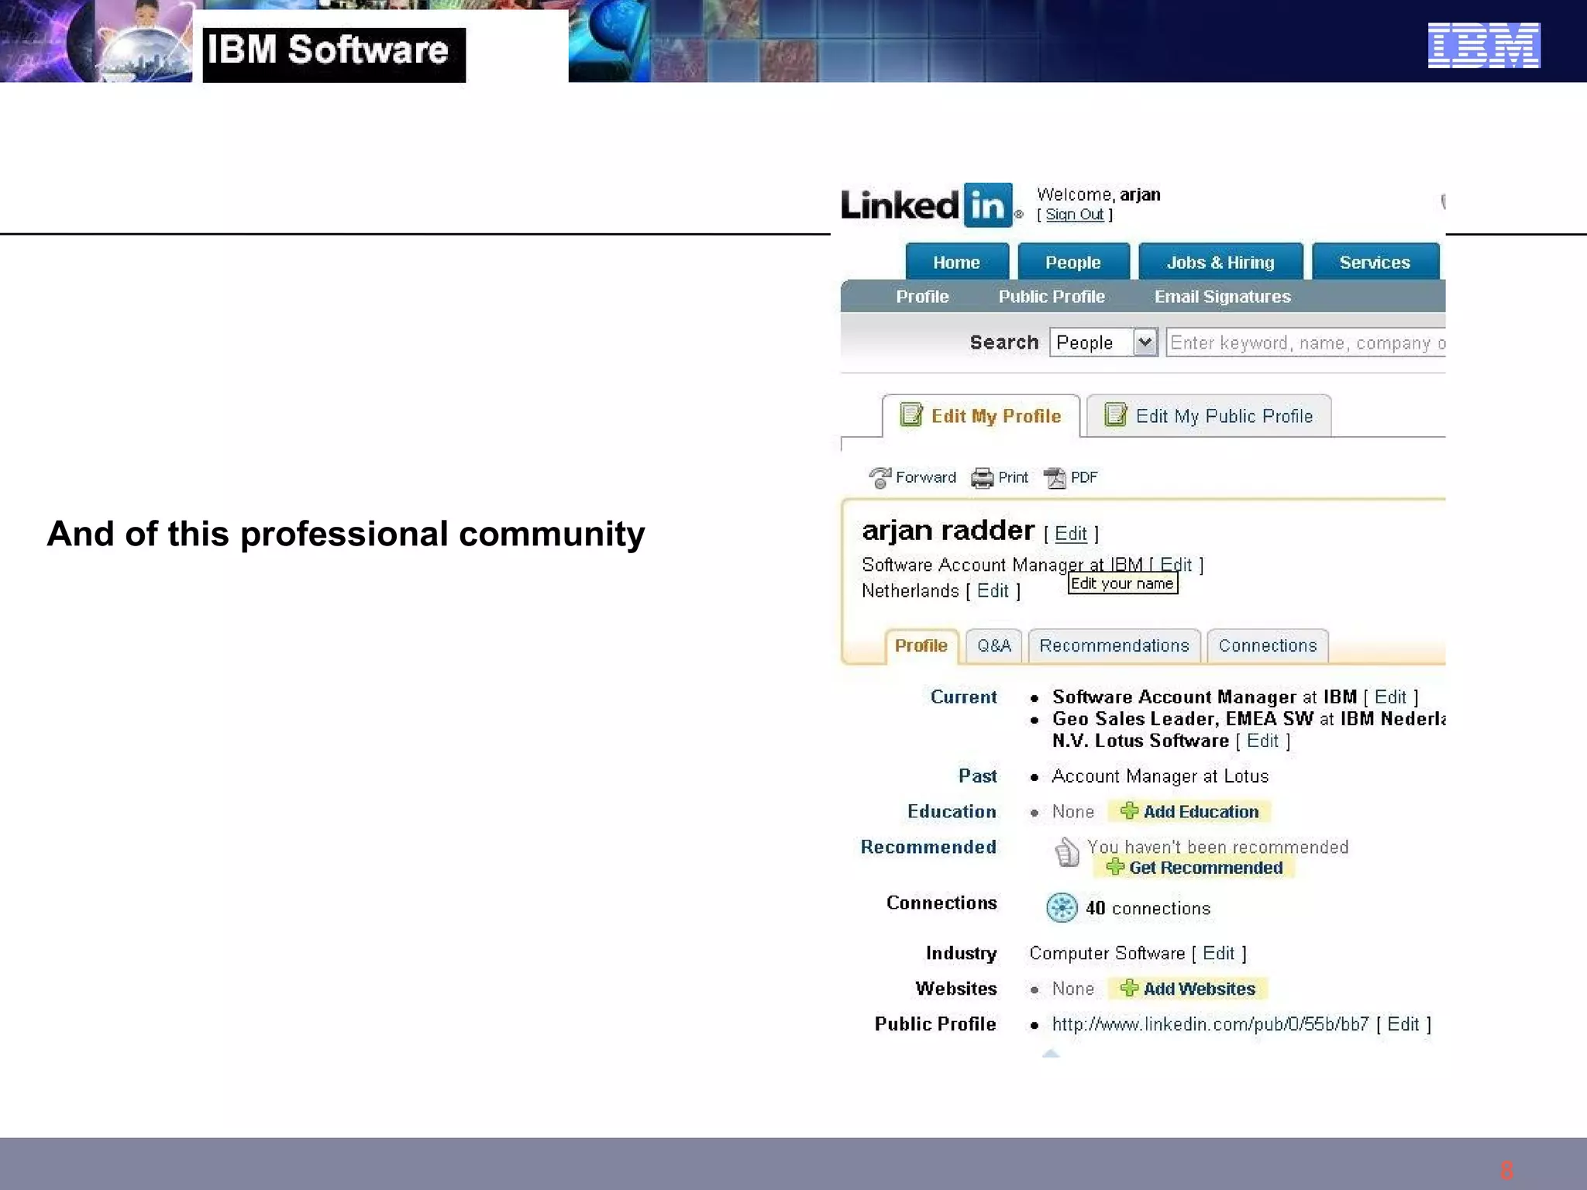Click the blue connections network icon
This screenshot has width=1587, height=1190.
[1062, 907]
